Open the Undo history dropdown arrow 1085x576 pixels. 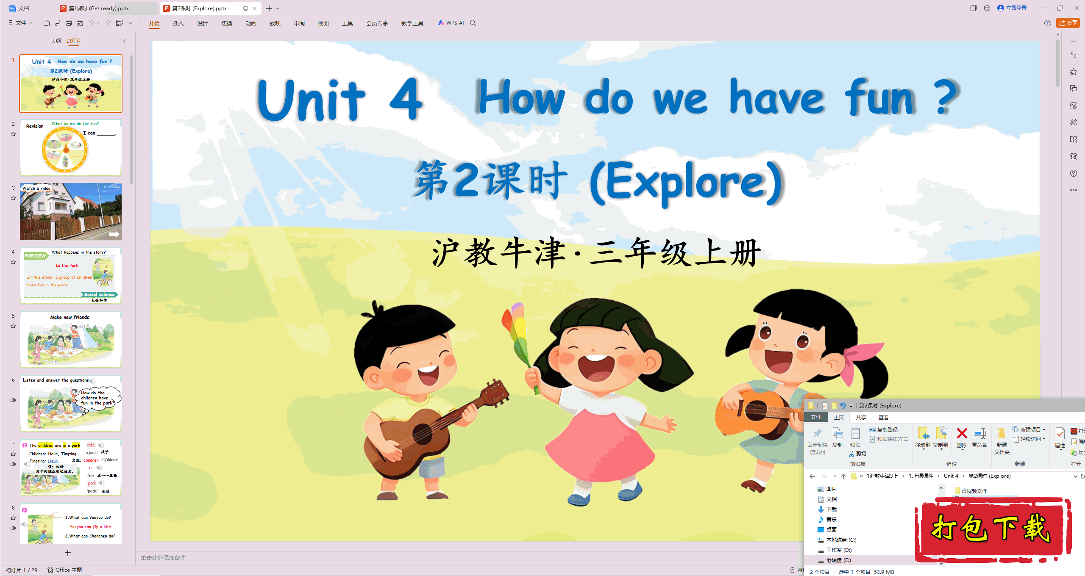[98, 23]
